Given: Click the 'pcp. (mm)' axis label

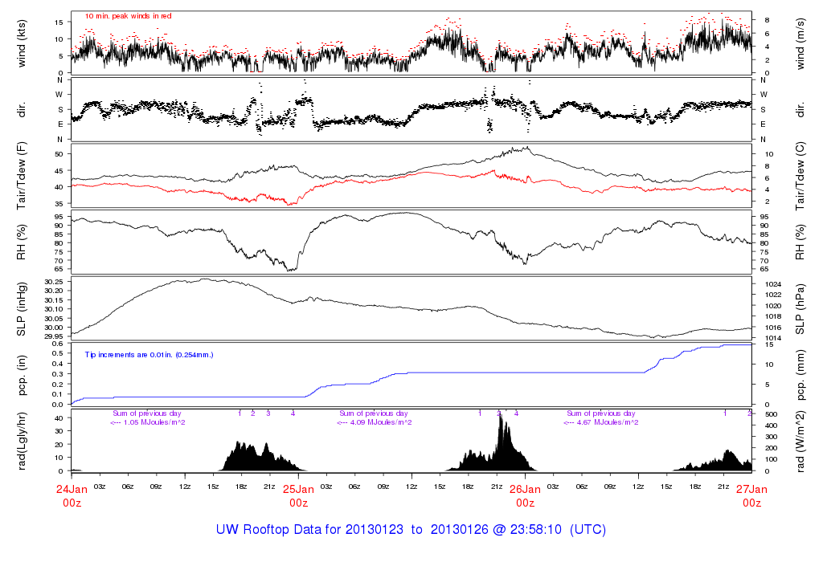Looking at the screenshot, I should pyautogui.click(x=800, y=376).
